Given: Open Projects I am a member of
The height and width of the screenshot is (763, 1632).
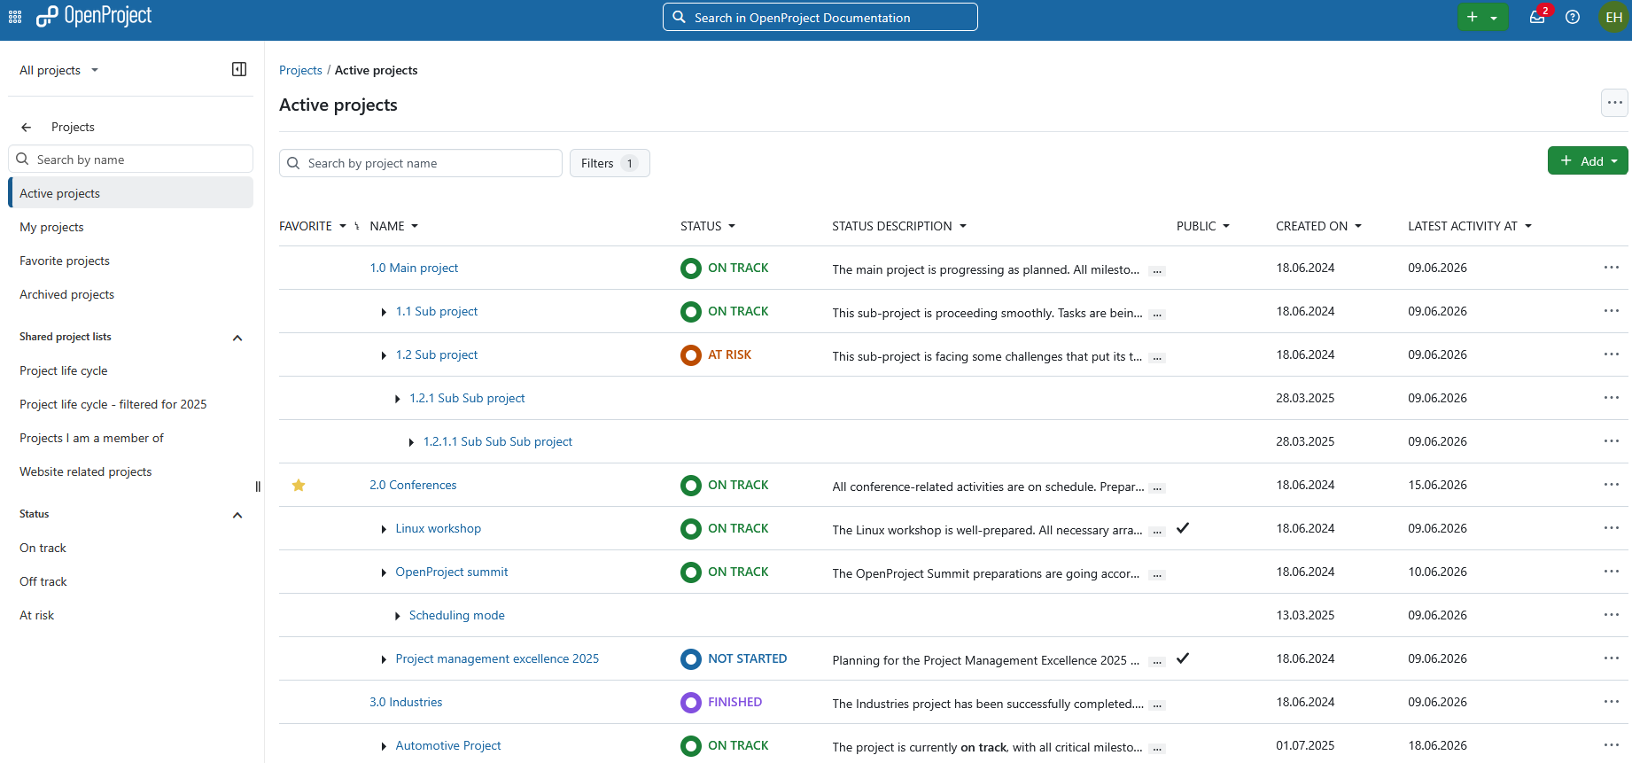Looking at the screenshot, I should point(91,438).
